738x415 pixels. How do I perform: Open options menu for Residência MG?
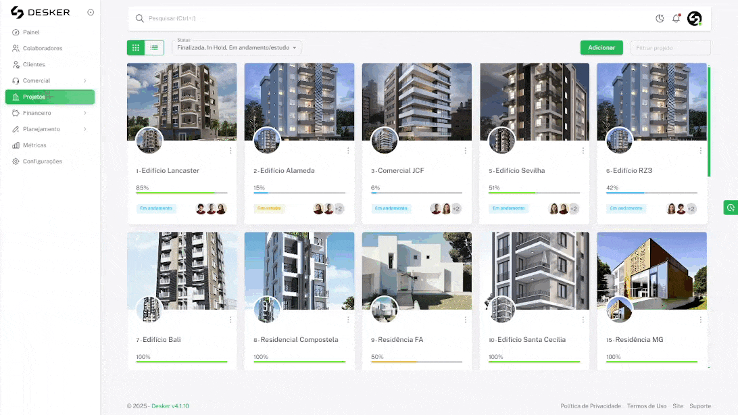click(x=700, y=320)
